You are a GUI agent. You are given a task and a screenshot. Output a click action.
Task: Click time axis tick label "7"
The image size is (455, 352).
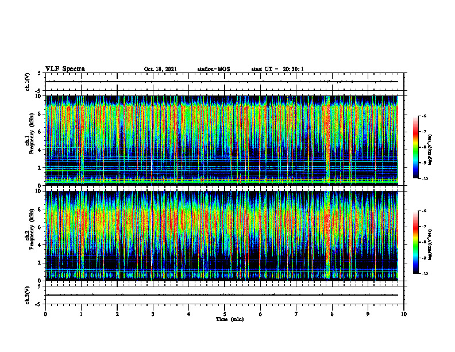click(x=296, y=314)
